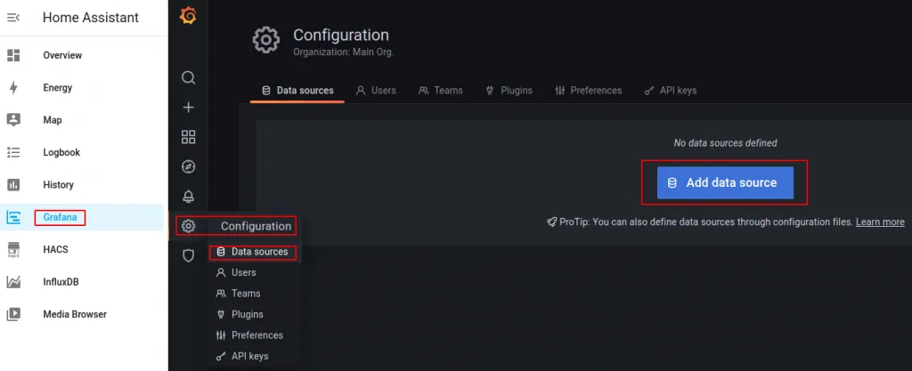The width and height of the screenshot is (912, 371).
Task: Click the InfluxDB graph icon
Action: coord(13,282)
